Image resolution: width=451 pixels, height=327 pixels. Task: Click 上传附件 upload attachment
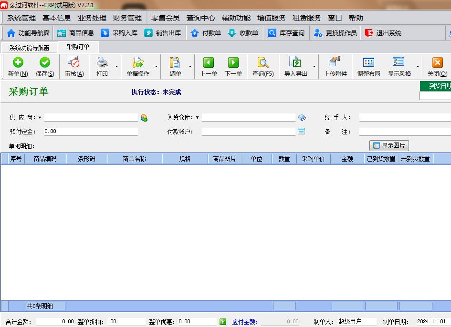point(336,67)
